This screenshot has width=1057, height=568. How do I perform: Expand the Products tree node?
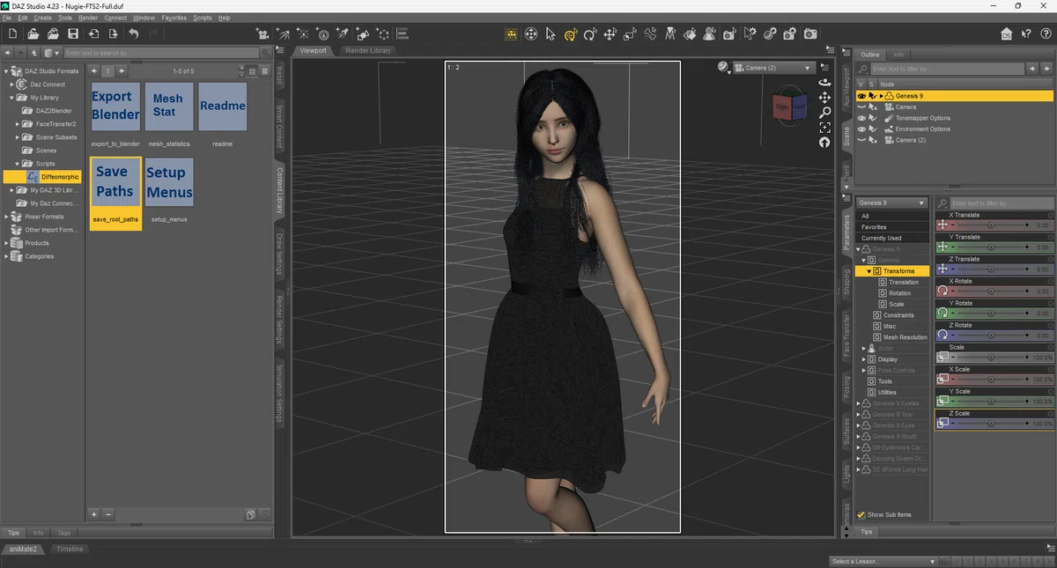pyautogui.click(x=6, y=243)
